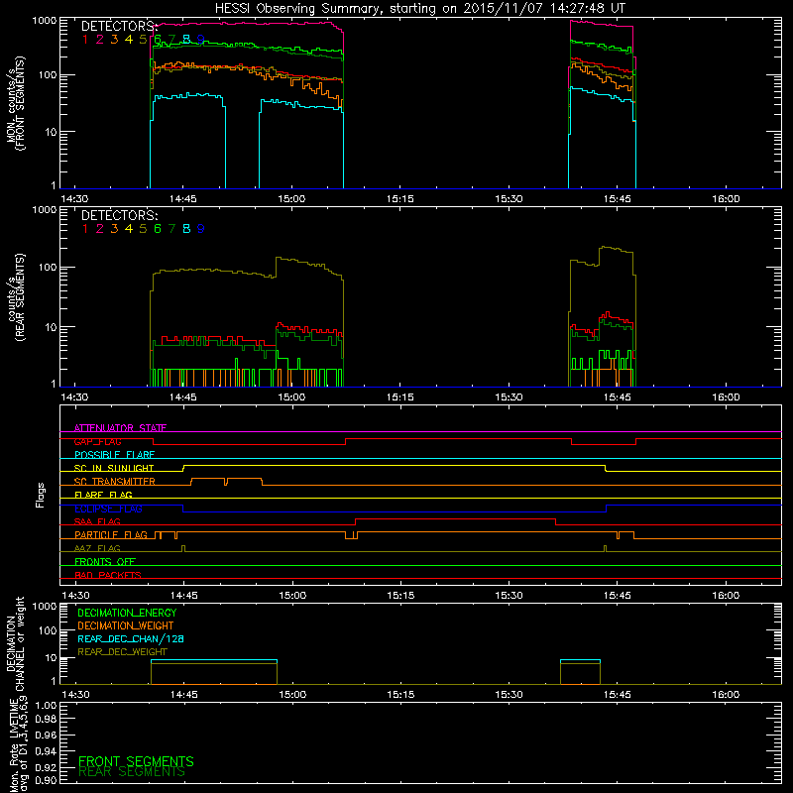Screen dimensions: 793x793
Task: Click the 15:15 tick label under the Flags panel
Action: pos(400,596)
